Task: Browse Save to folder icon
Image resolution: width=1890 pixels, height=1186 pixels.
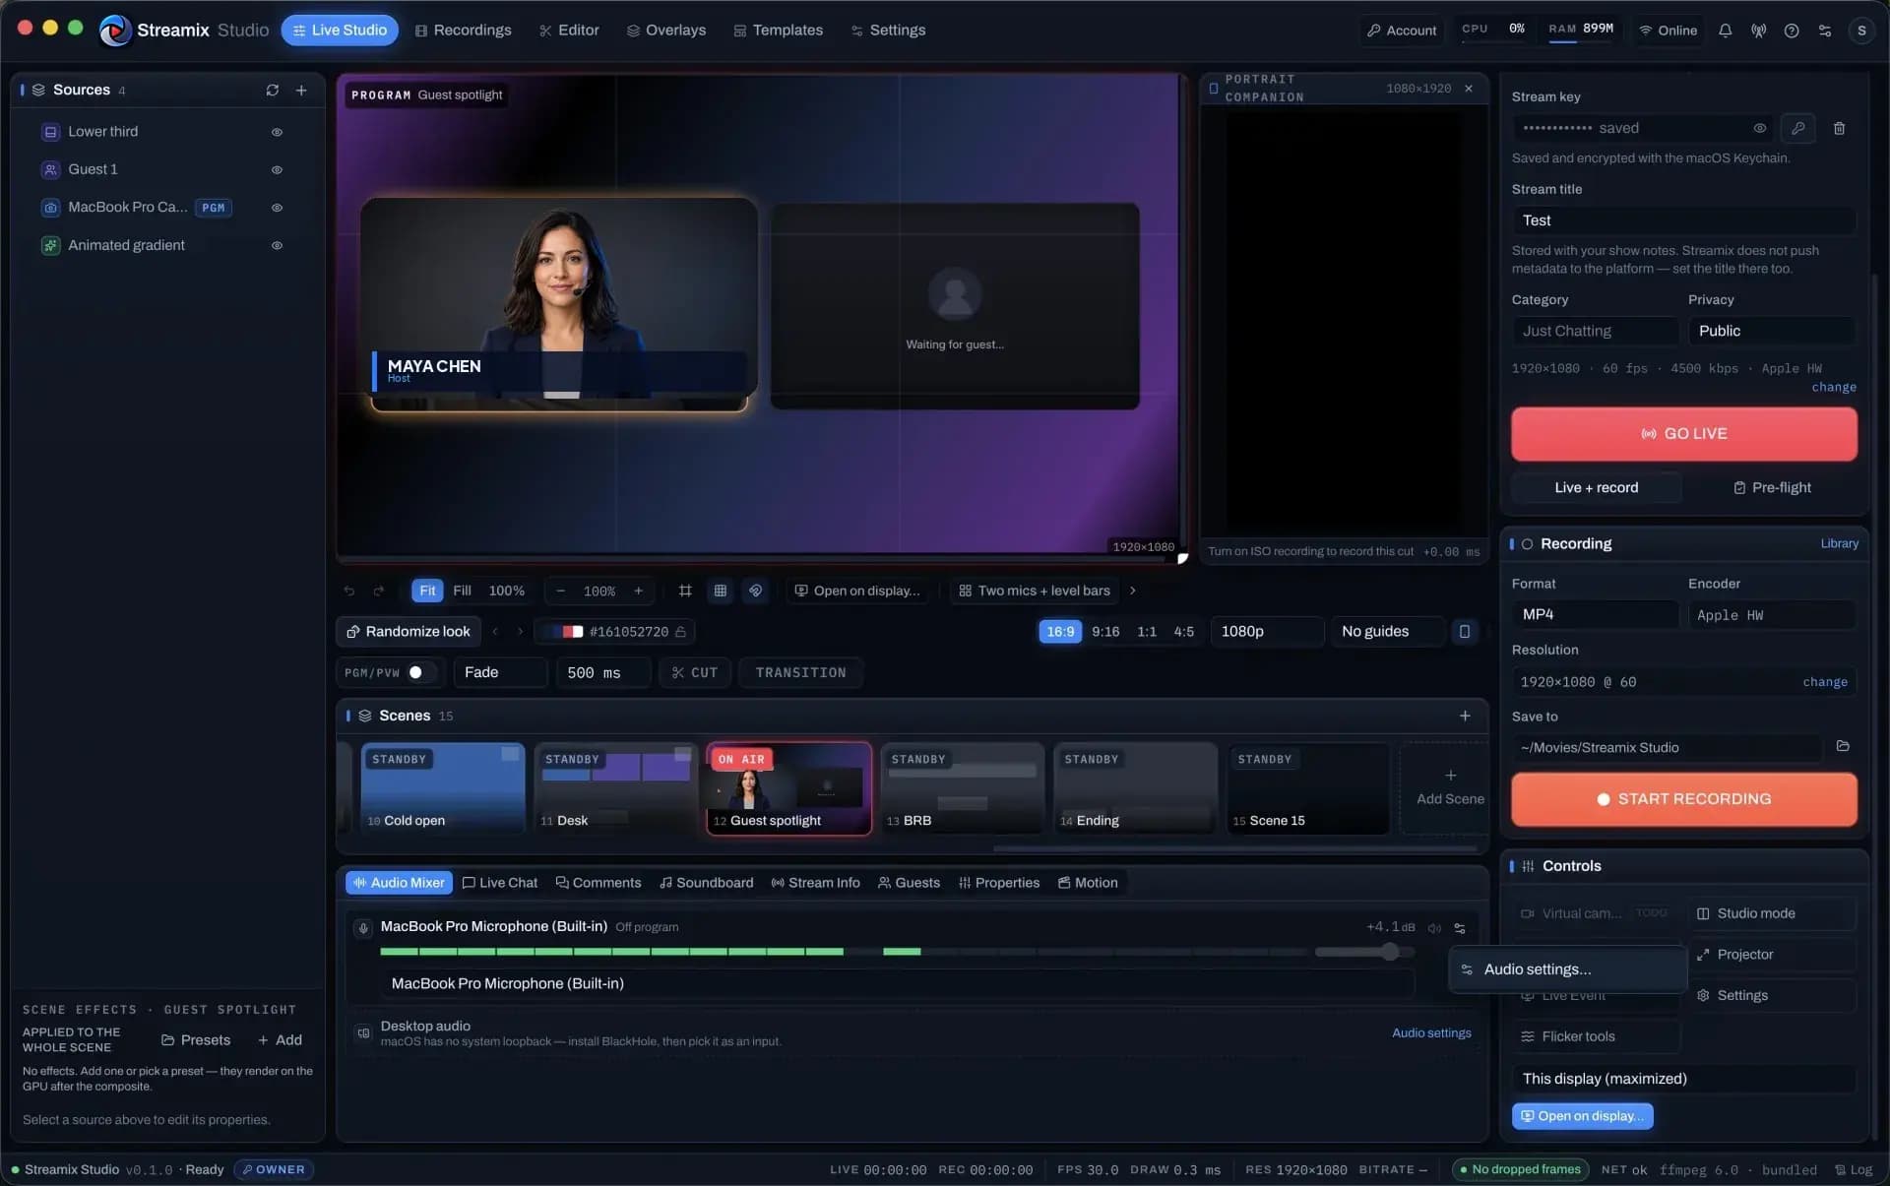Action: 1843,746
